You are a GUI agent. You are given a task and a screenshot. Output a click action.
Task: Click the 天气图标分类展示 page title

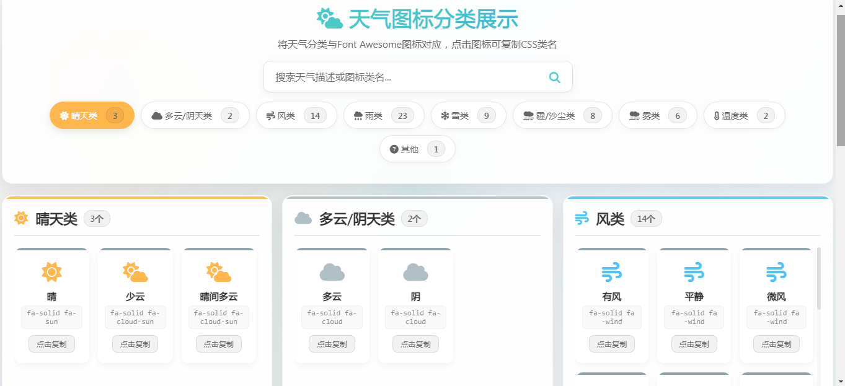433,19
